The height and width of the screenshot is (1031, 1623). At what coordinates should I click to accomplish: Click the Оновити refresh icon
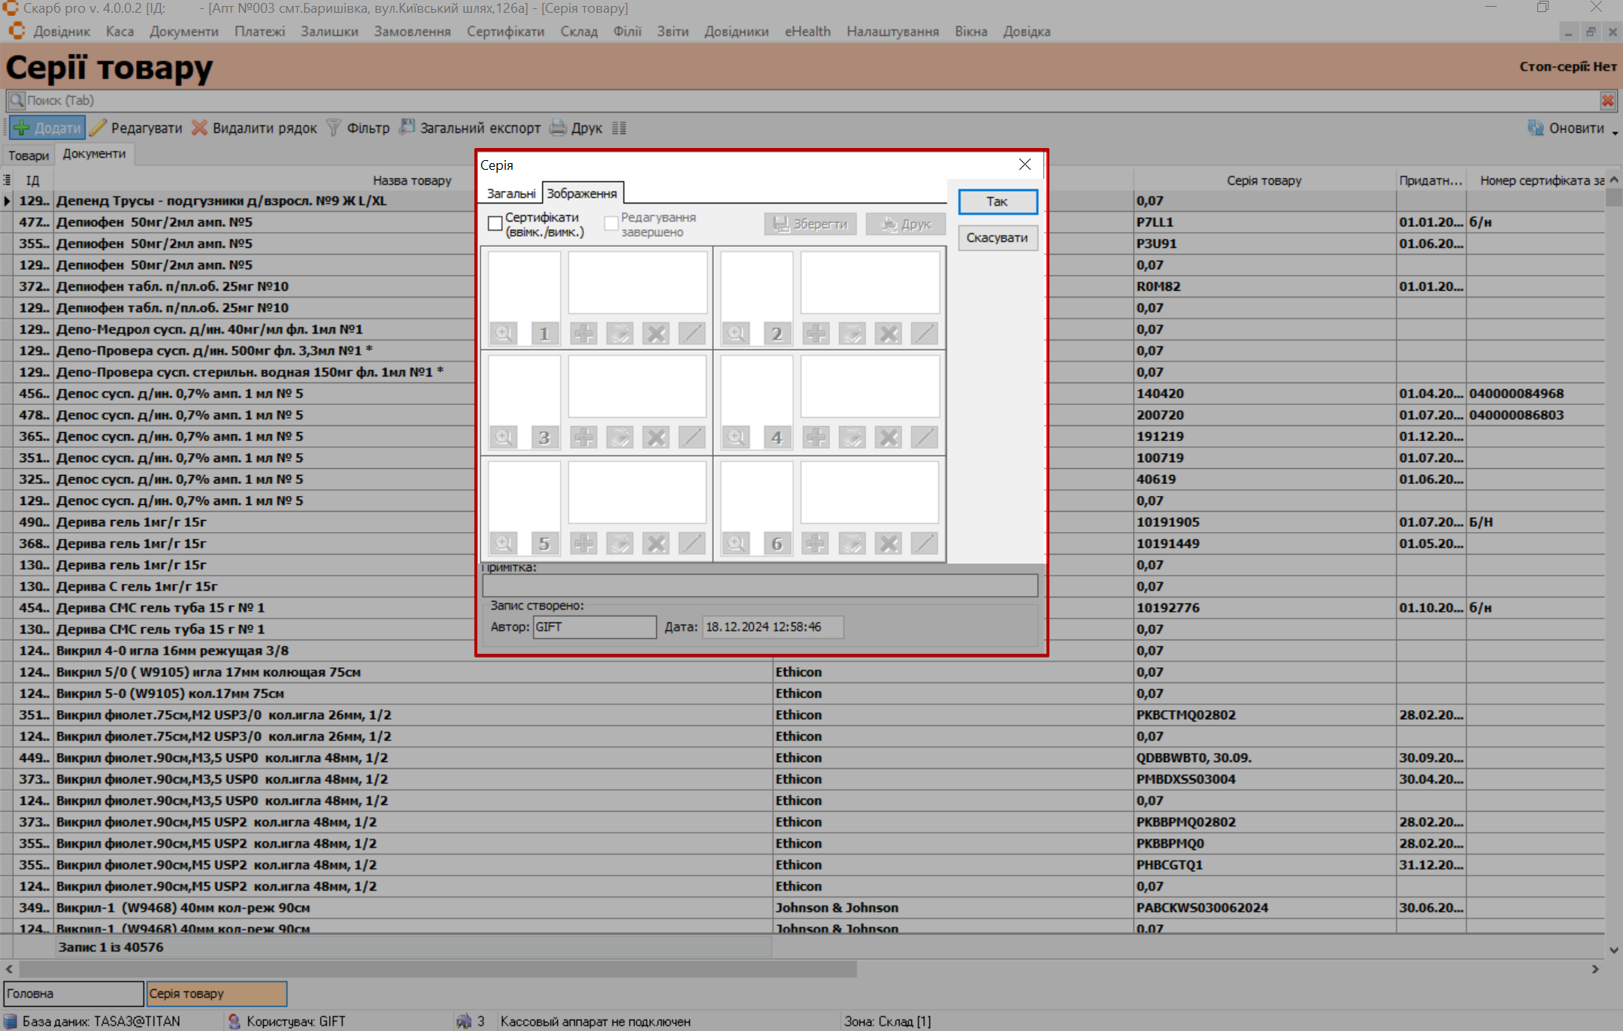(1535, 128)
